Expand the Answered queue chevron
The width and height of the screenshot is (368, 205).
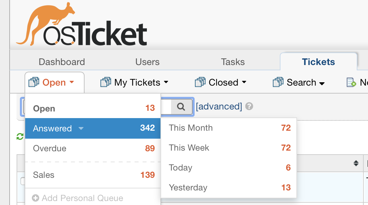click(81, 128)
